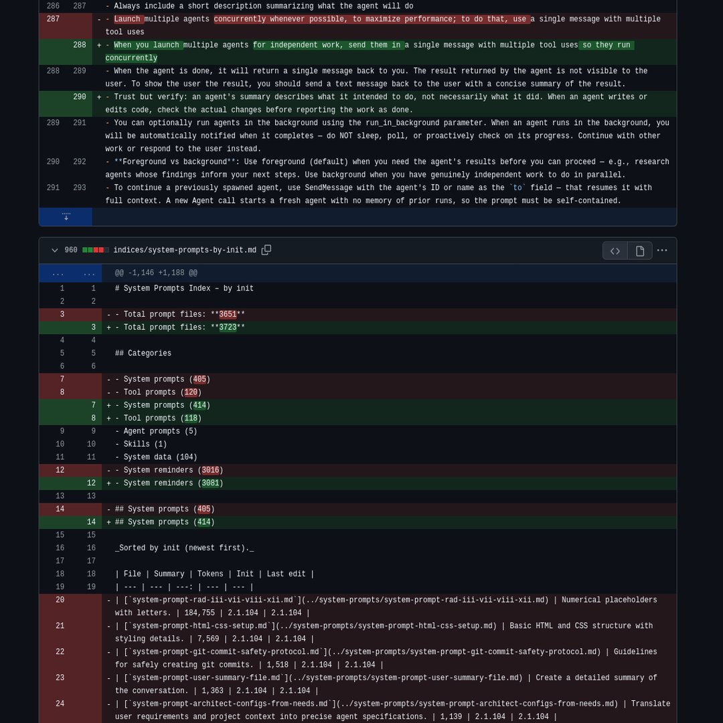Viewport: 723px width, 723px height.
Task: Select deleted line number 287
Action: pyautogui.click(x=53, y=19)
